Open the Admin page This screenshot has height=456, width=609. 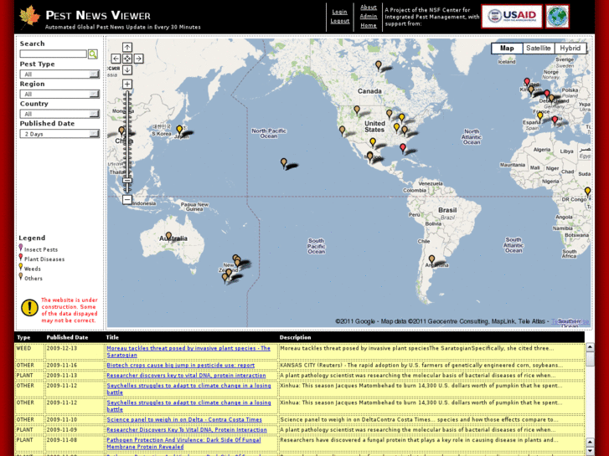[x=369, y=16]
